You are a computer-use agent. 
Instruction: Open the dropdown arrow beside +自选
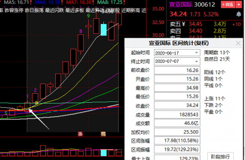(x=239, y=4)
